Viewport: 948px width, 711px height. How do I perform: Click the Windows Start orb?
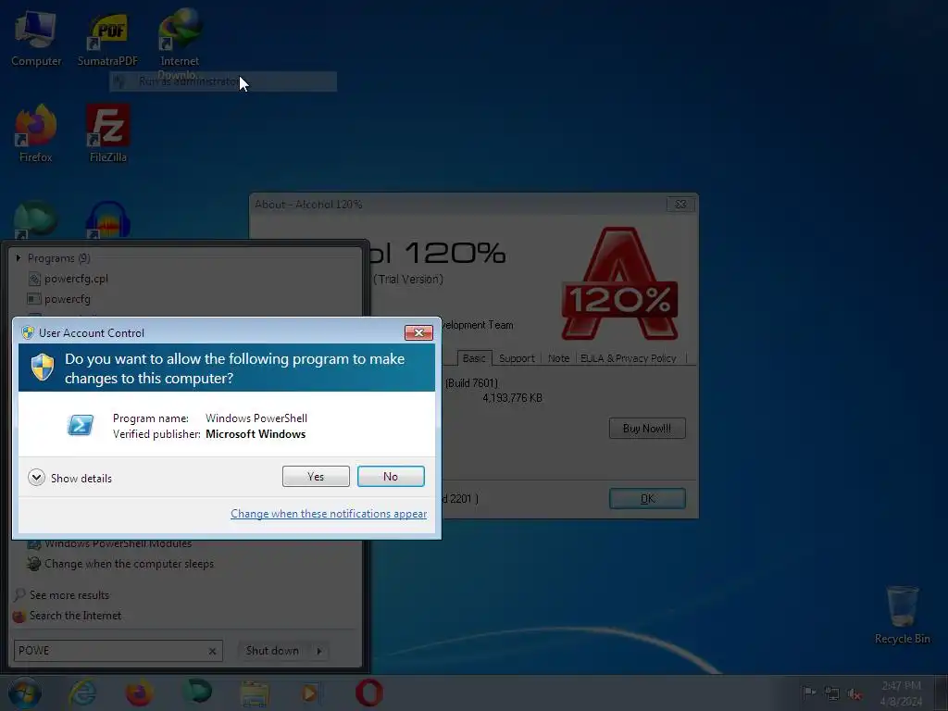(24, 692)
